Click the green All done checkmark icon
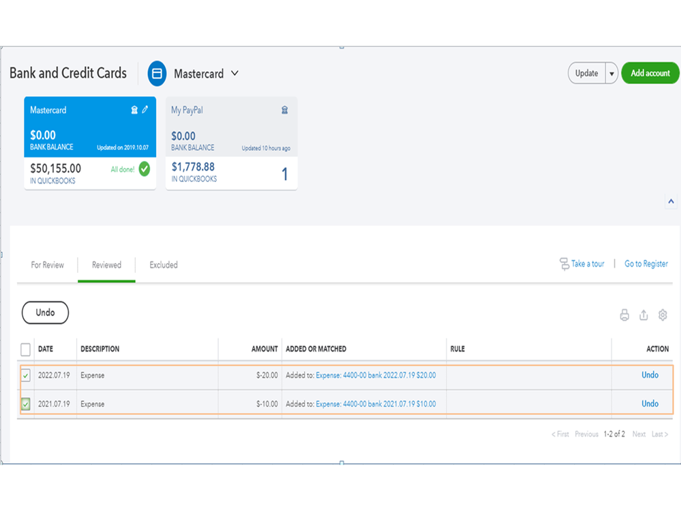681x511 pixels. click(145, 169)
